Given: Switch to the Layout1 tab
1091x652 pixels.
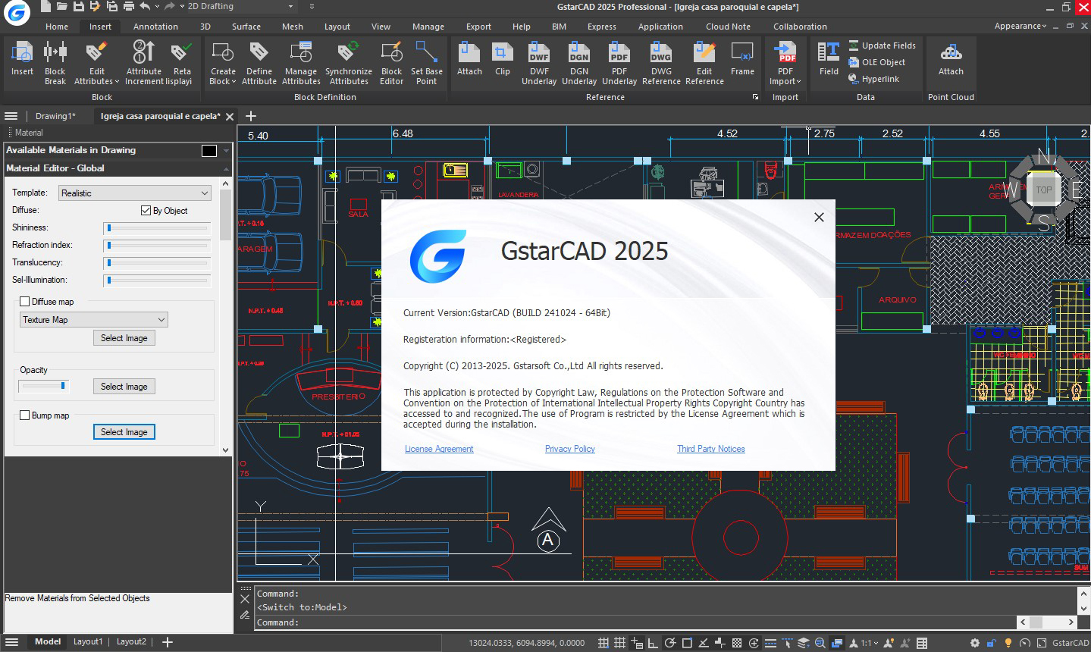Looking at the screenshot, I should tap(88, 641).
